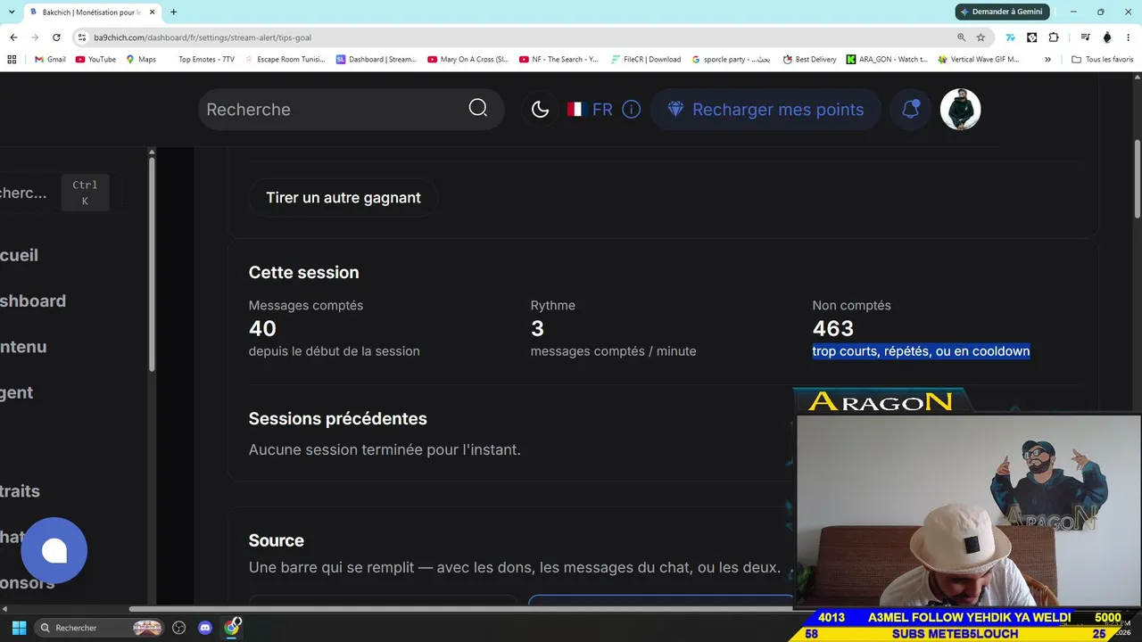Viewport: 1142px width, 642px height.
Task: Open the NF - The Search bookmark
Action: pyautogui.click(x=559, y=60)
